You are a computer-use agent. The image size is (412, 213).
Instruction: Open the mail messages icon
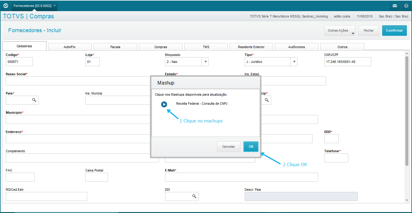(x=395, y=6)
